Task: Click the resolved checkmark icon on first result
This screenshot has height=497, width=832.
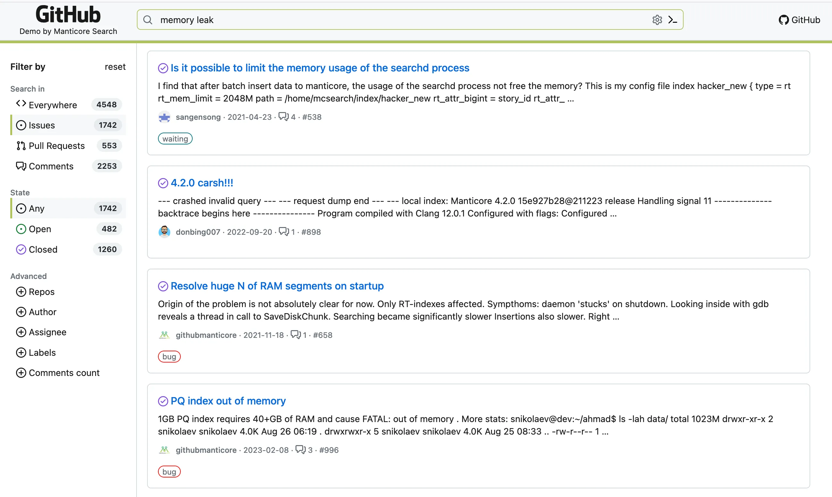Action: point(163,68)
